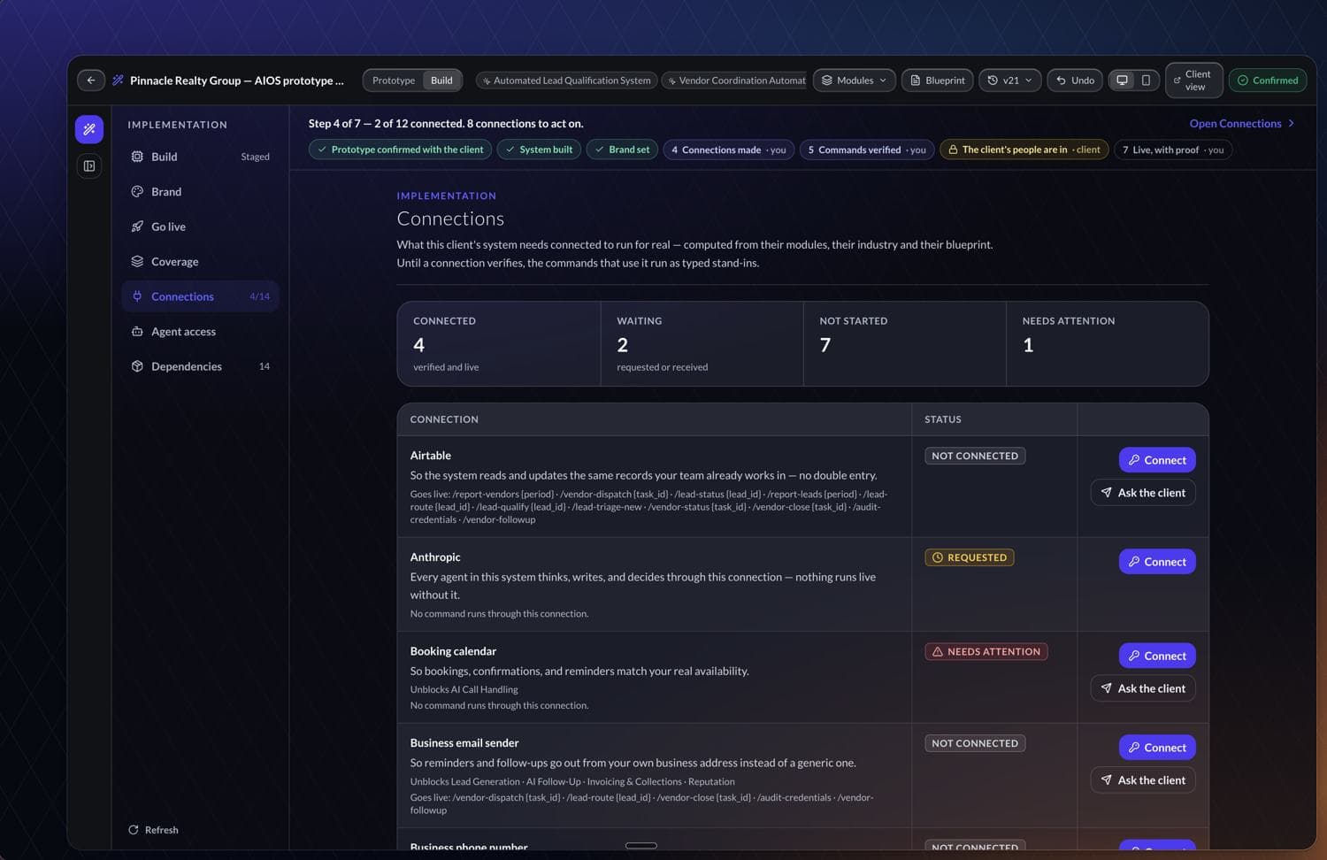The image size is (1327, 860).
Task: Click the Prototype confirmed with the client step
Action: pyautogui.click(x=400, y=150)
